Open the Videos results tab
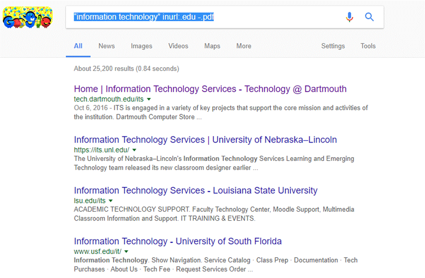The width and height of the screenshot is (425, 278). tap(178, 46)
